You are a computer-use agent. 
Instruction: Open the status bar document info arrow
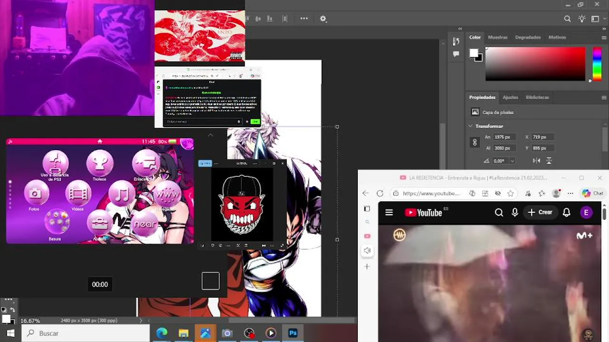coord(140,321)
